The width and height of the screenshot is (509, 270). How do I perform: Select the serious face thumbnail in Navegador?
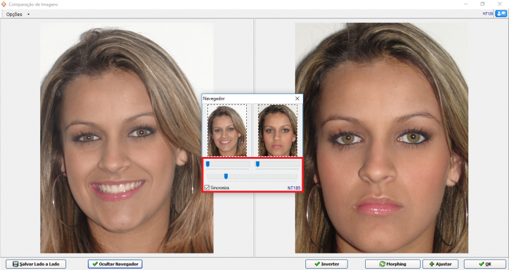coord(278,131)
